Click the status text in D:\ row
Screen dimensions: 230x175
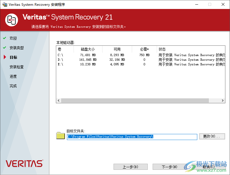(192, 60)
